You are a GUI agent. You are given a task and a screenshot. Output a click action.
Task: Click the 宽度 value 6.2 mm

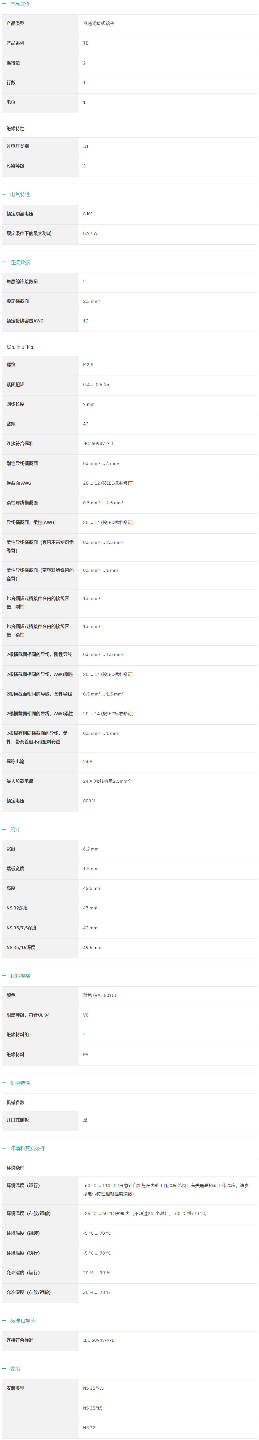(91, 849)
